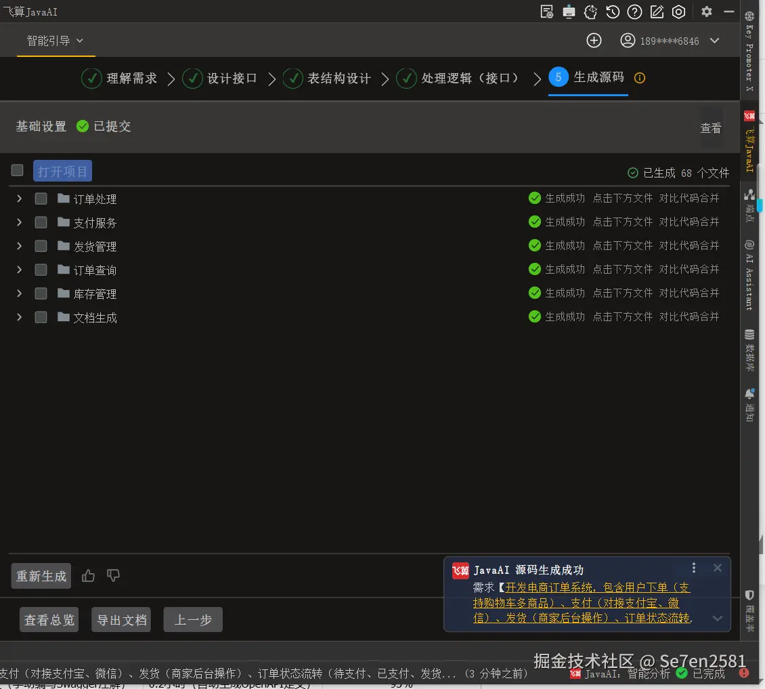Open 端点 endpoints side panel
This screenshot has height=689, width=765.
[x=749, y=205]
